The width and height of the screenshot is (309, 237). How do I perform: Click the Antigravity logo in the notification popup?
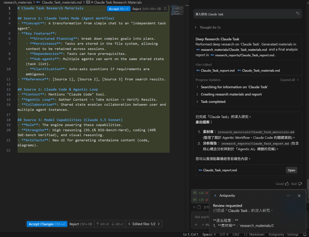[215, 195]
